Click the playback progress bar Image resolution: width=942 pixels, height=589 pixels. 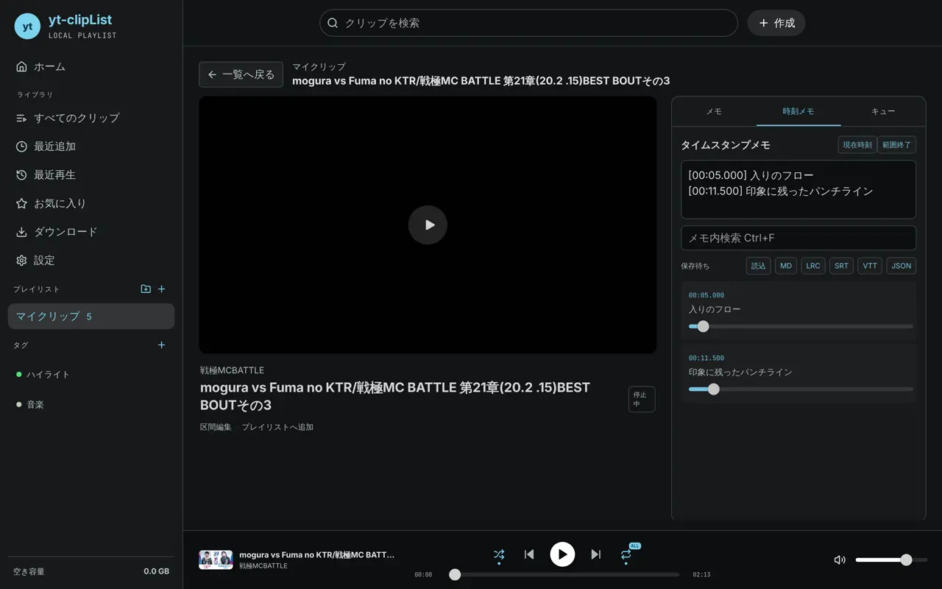pos(564,574)
